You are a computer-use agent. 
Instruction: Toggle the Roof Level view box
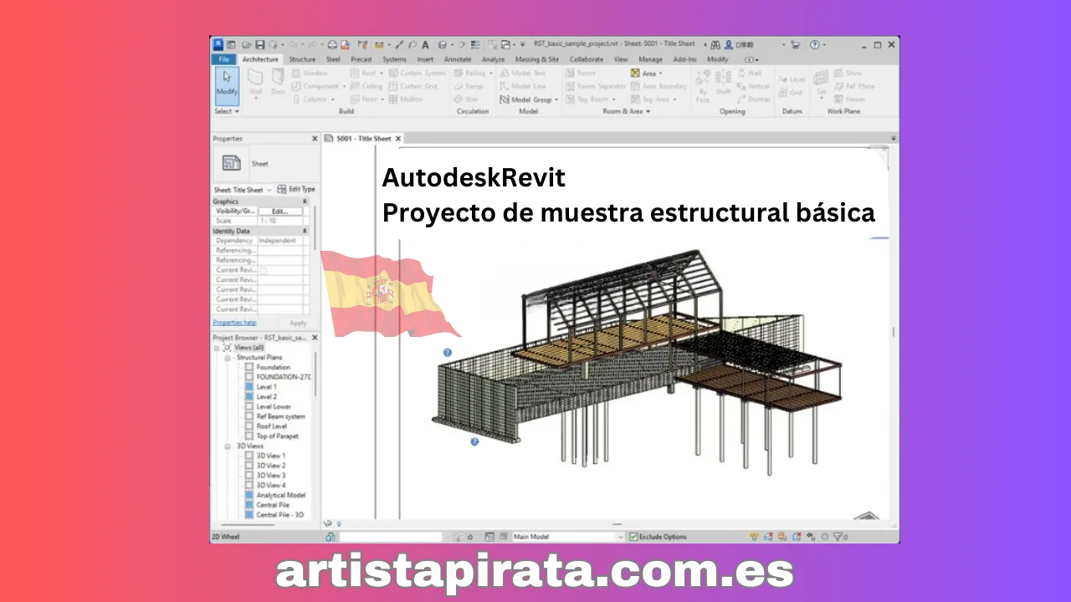point(249,426)
